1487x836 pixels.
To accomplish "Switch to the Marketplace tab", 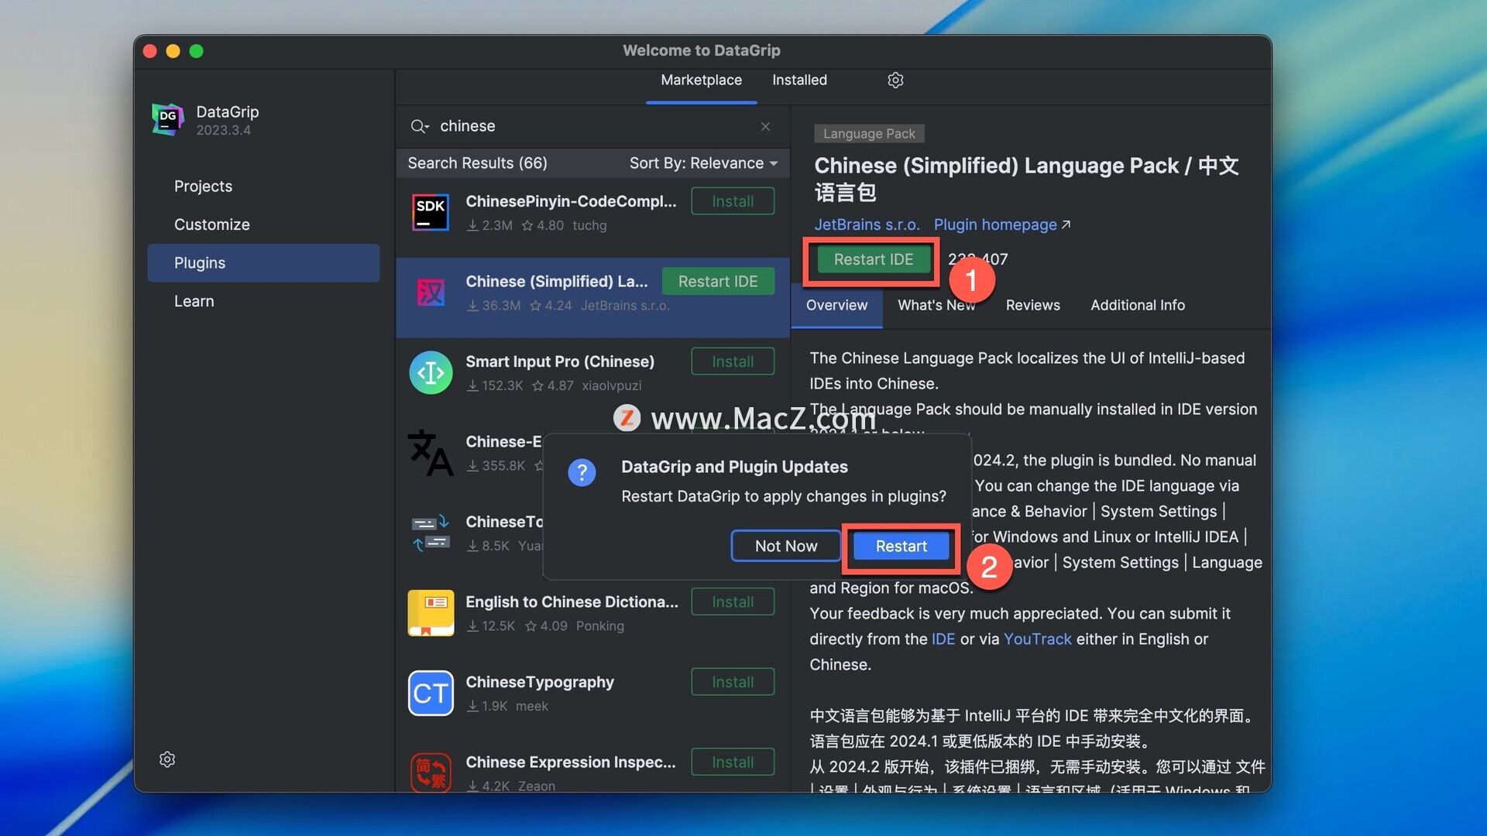I will (x=701, y=80).
